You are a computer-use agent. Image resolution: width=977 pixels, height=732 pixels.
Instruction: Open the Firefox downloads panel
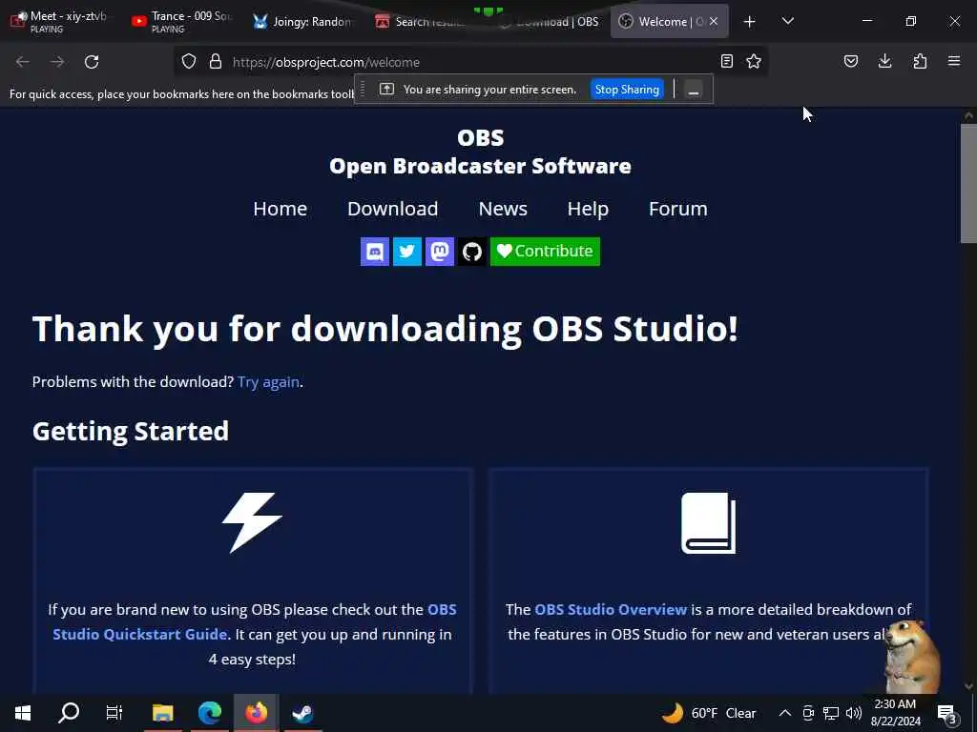tap(884, 61)
